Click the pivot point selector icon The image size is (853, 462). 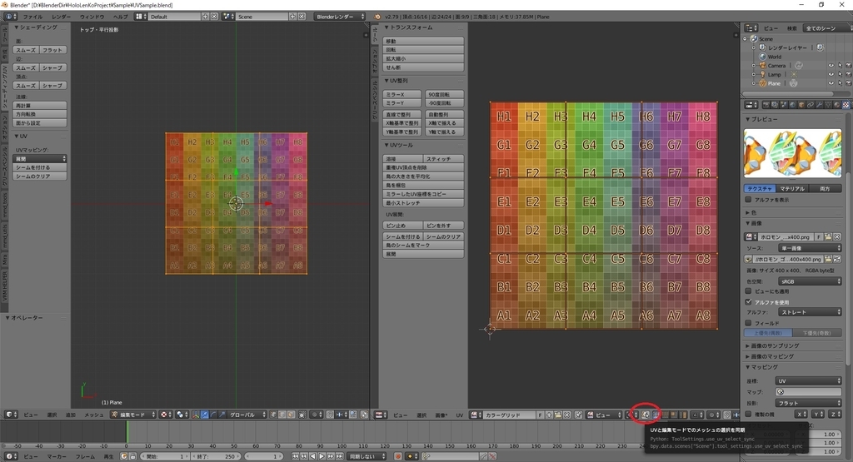[182, 415]
